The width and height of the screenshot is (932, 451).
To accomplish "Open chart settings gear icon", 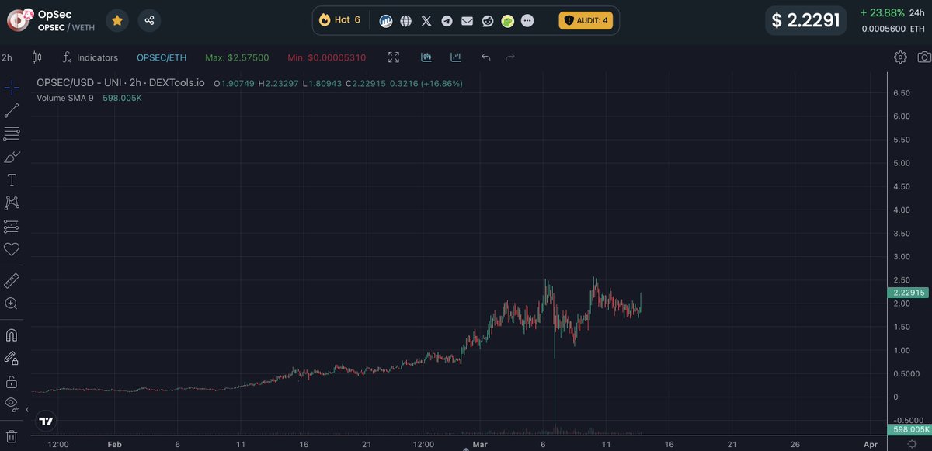I will tap(900, 57).
